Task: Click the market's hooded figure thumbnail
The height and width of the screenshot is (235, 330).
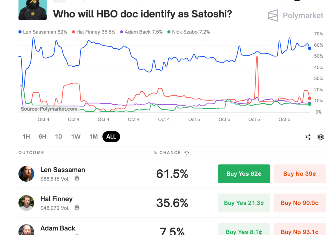Action: (32, 10)
